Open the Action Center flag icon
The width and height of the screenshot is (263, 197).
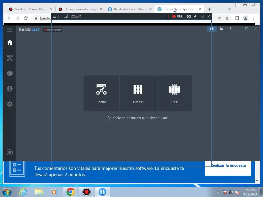[x=224, y=192]
